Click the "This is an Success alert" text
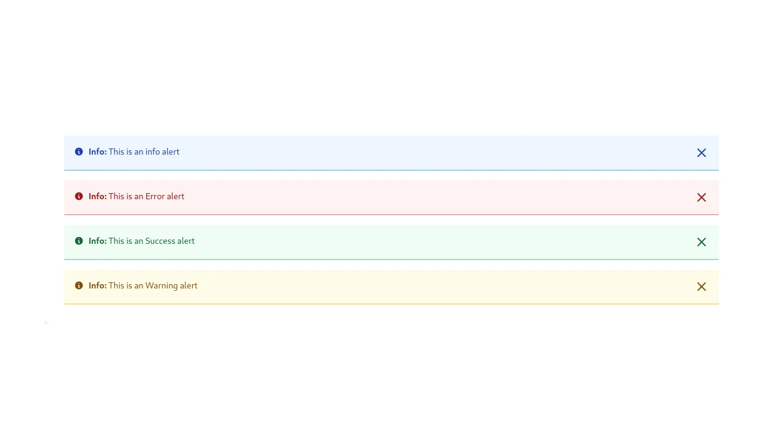 [152, 241]
